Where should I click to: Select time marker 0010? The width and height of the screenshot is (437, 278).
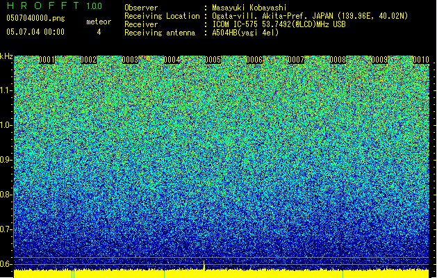(x=421, y=60)
